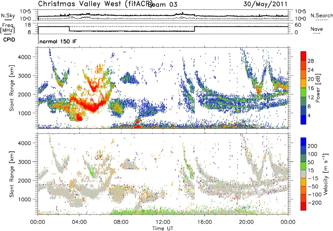Pick the yellow 16–20 dB power colorbar segment
This screenshot has height=231, width=333.
click(303, 83)
